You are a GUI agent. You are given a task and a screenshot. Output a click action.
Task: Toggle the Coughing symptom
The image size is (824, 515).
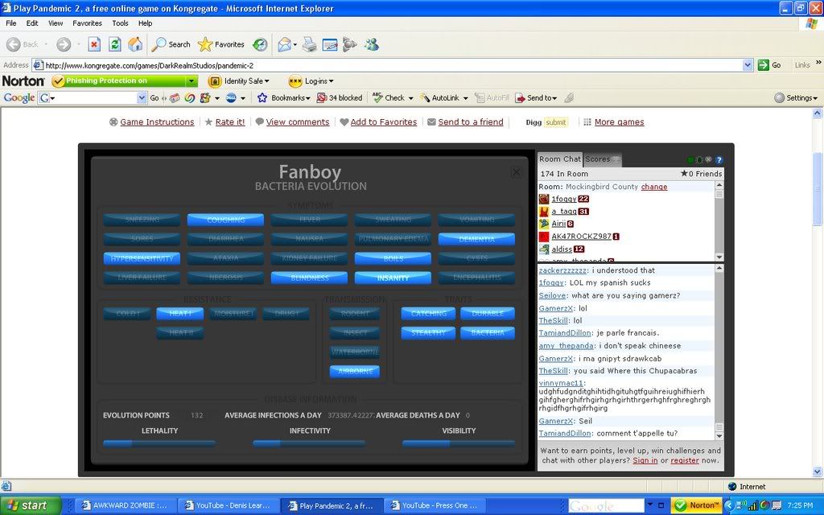[225, 220]
